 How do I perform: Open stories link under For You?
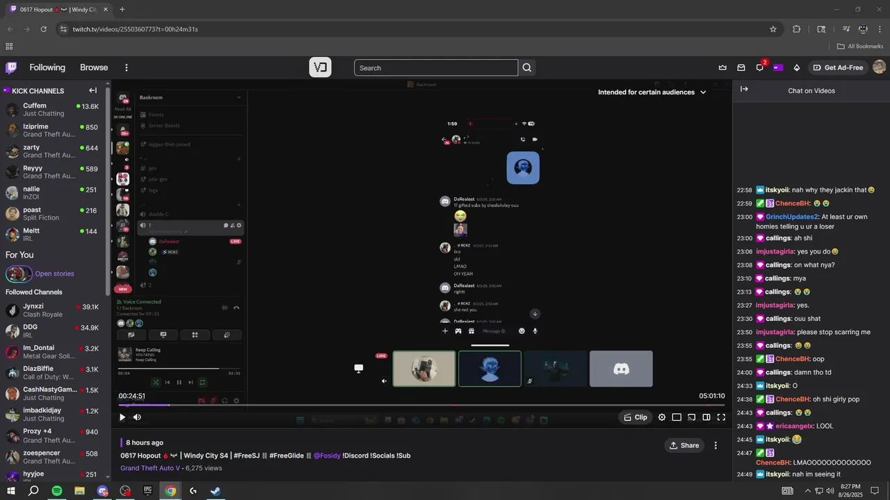pos(54,274)
